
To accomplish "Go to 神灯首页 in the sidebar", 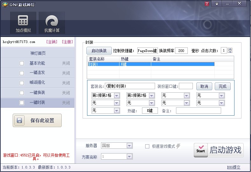I will (x=38, y=53).
